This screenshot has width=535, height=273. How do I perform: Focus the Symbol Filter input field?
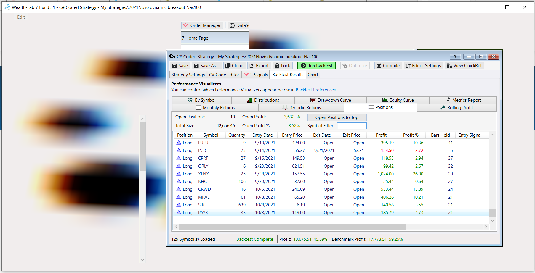[352, 126]
